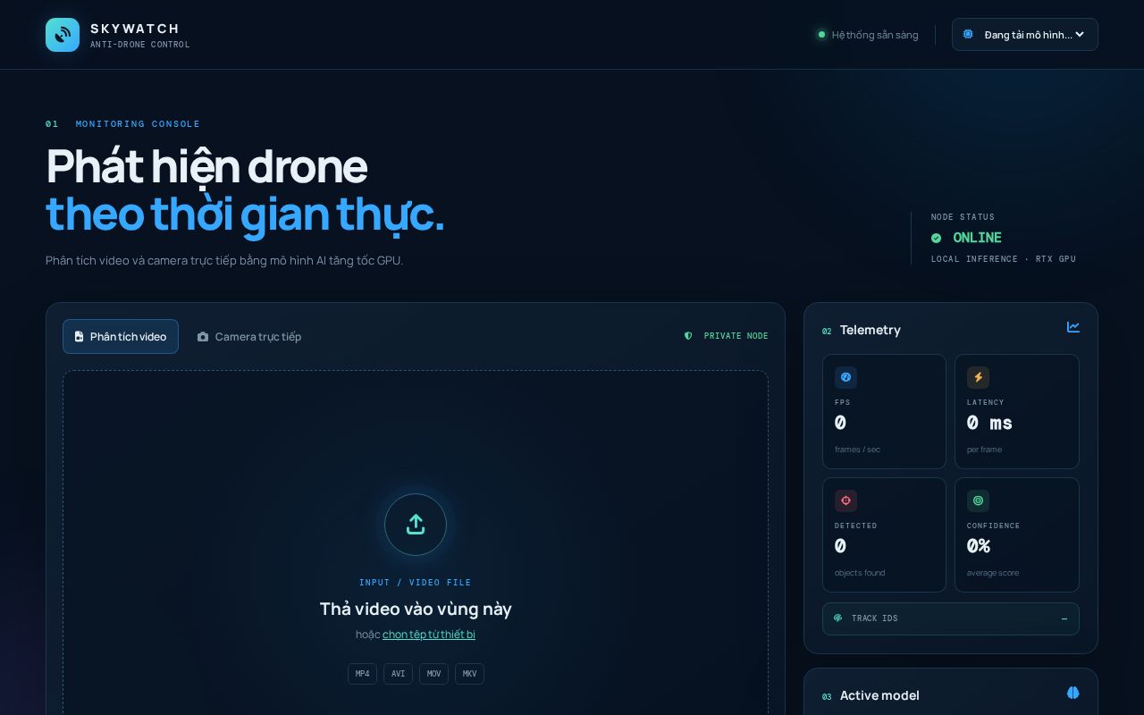Click the MKV format tag

pos(469,674)
